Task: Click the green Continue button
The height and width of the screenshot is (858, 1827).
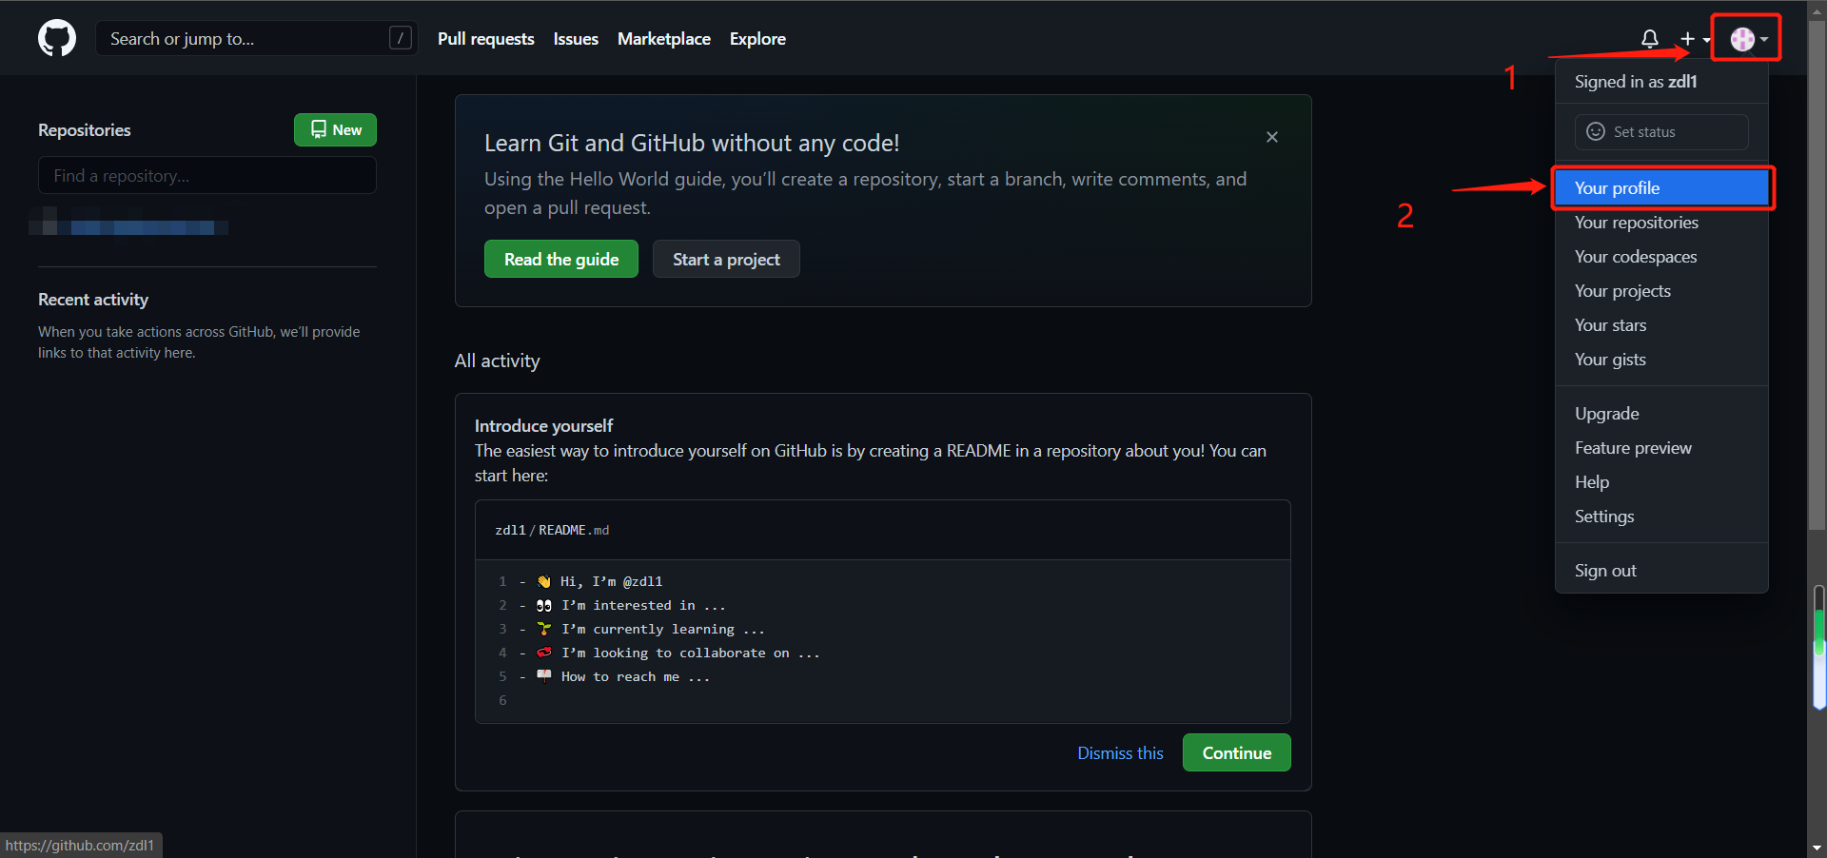Action: pos(1237,752)
